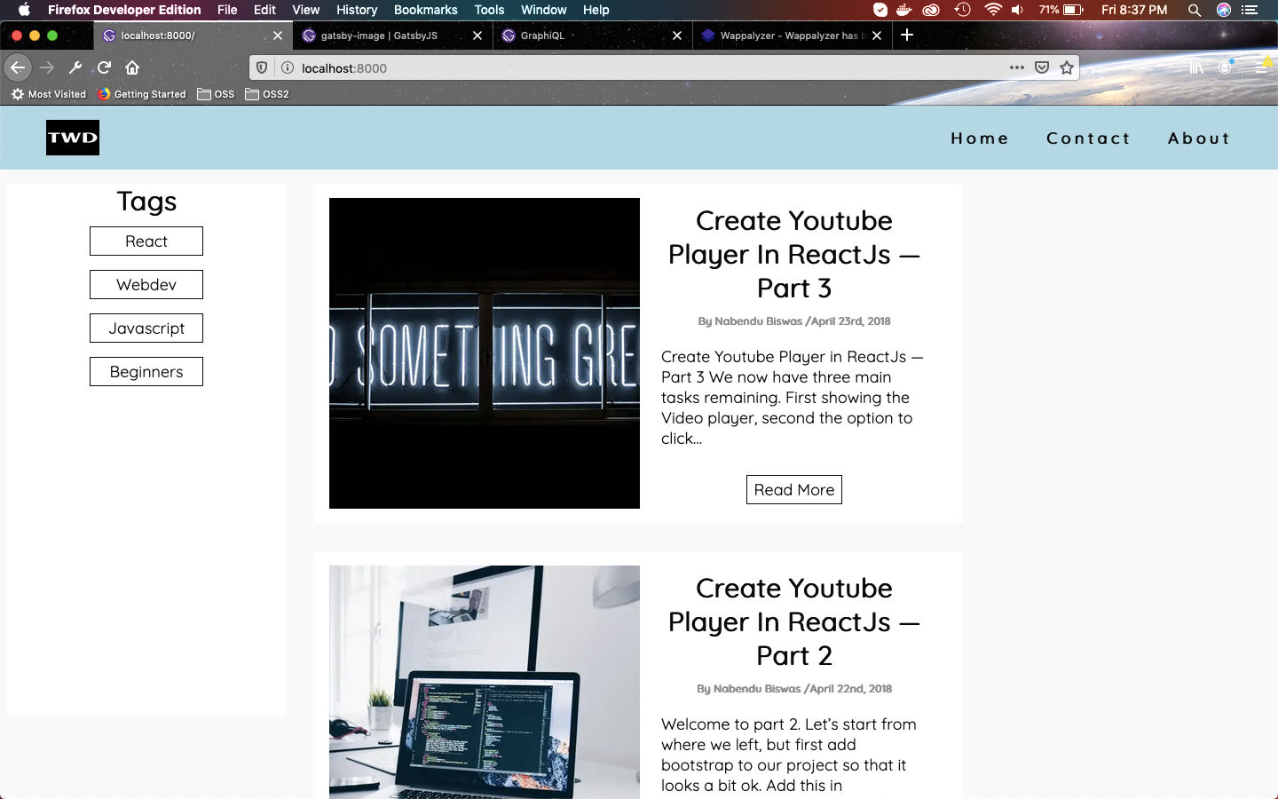Open new tab with the plus button
This screenshot has width=1278, height=799.
(x=907, y=35)
